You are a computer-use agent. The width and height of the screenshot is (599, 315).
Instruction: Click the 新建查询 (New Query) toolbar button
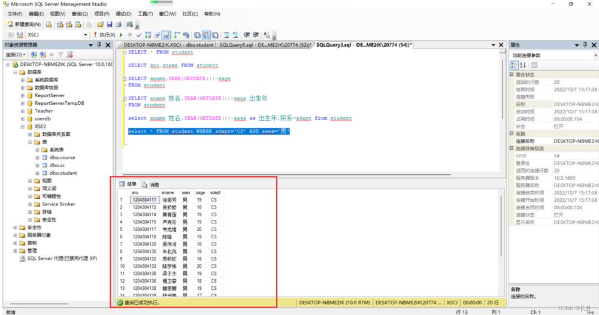[24, 25]
